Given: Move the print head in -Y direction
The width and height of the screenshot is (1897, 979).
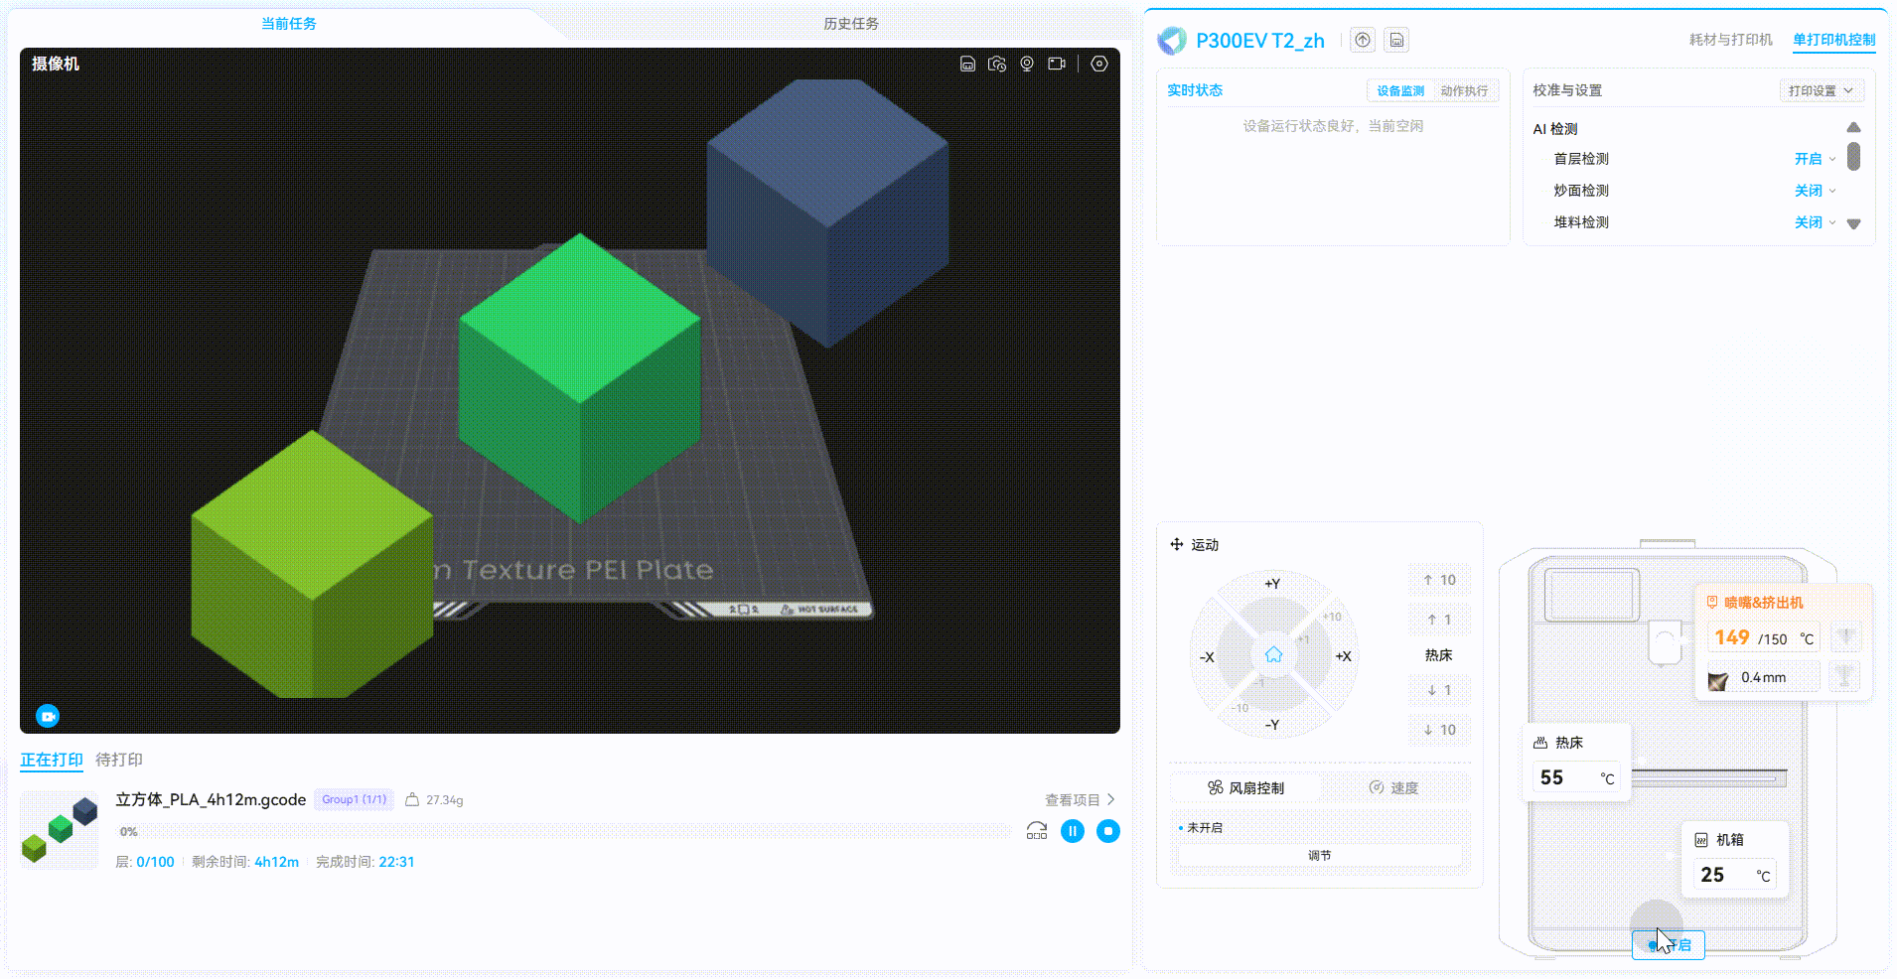Looking at the screenshot, I should click(x=1272, y=725).
